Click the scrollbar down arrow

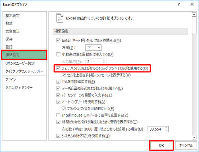pyautogui.click(x=194, y=137)
